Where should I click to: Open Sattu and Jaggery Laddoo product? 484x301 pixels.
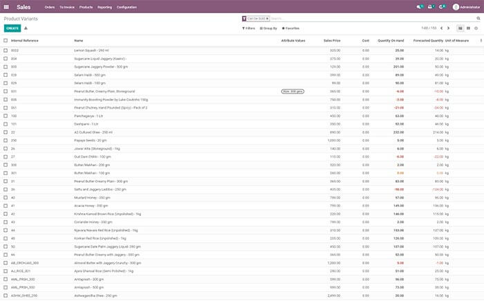click(242, 190)
